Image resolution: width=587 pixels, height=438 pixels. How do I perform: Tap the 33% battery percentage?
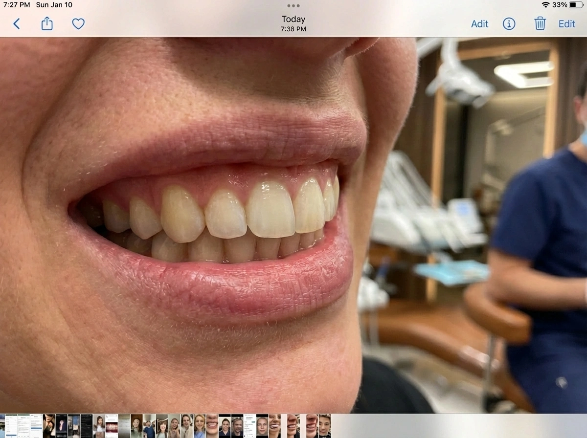click(x=560, y=5)
